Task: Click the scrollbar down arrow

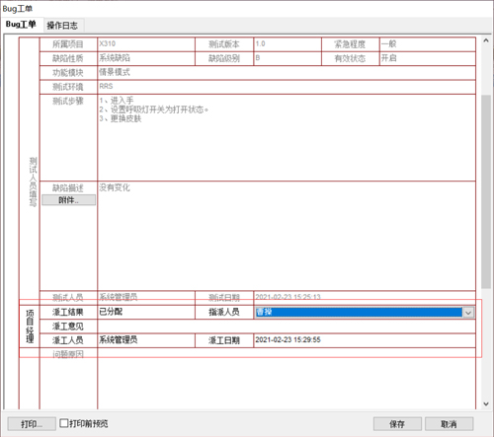Action: (486, 404)
